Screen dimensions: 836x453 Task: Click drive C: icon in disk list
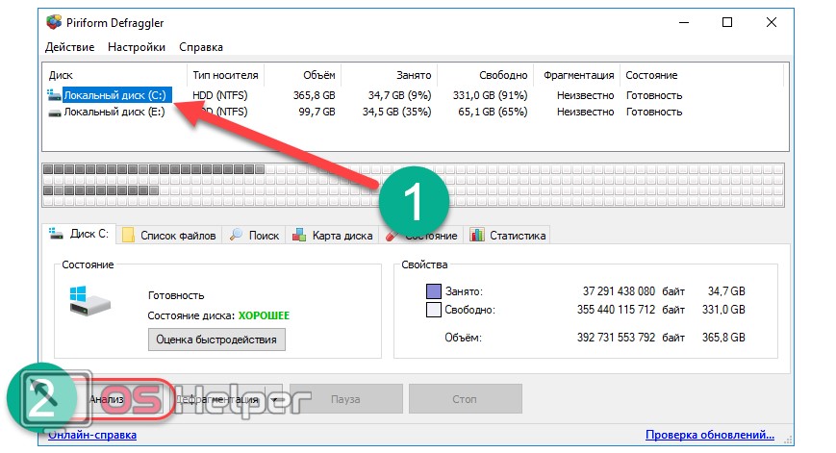pyautogui.click(x=54, y=95)
